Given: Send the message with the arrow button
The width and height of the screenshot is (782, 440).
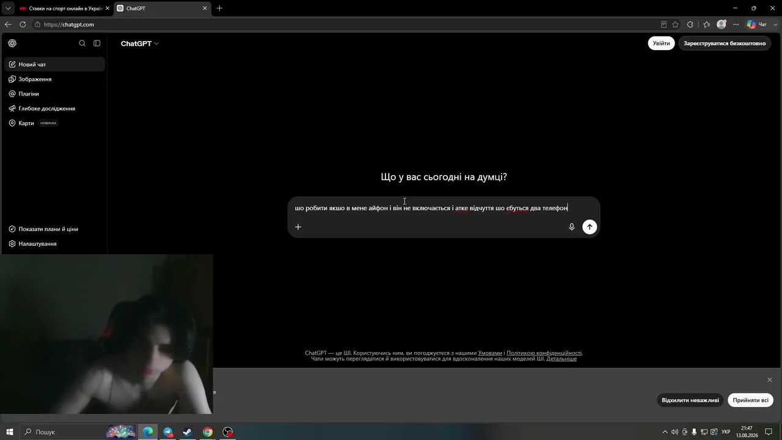Looking at the screenshot, I should tap(590, 227).
